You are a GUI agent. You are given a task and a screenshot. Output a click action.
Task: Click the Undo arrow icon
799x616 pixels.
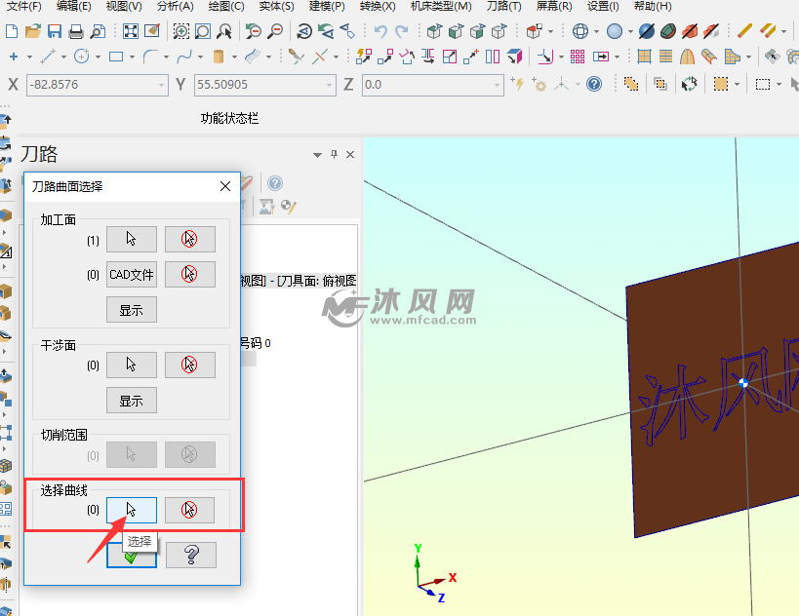click(380, 31)
